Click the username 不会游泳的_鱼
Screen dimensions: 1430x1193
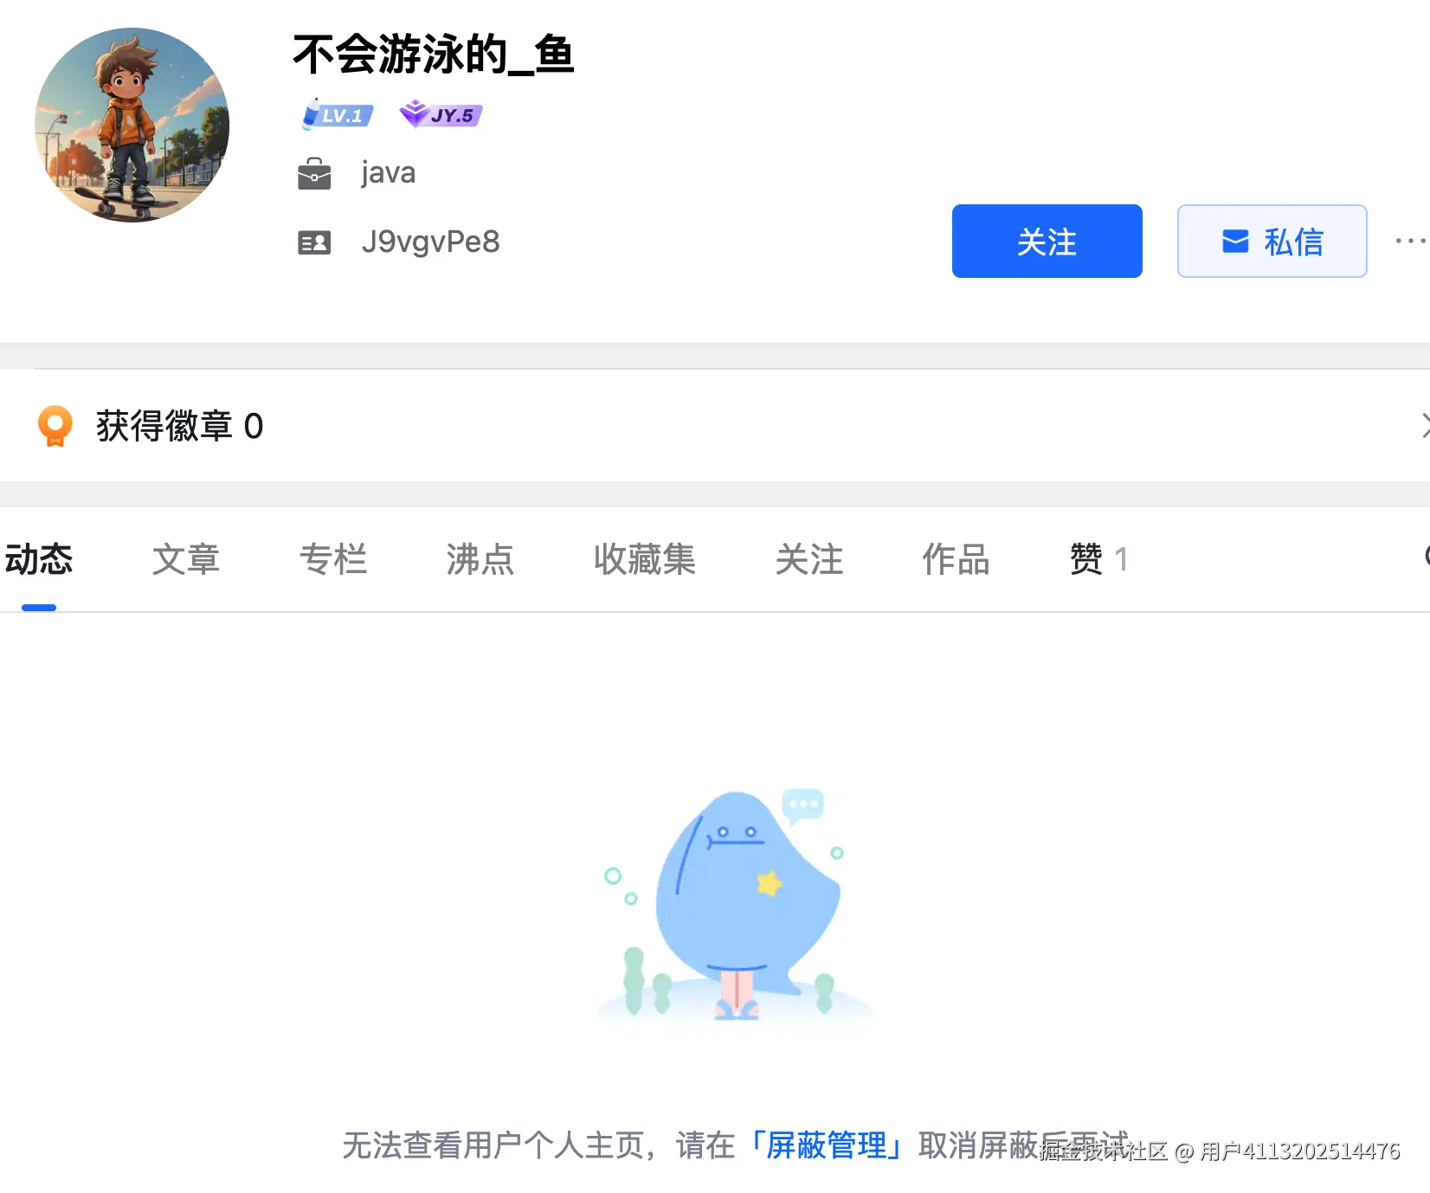coord(433,57)
